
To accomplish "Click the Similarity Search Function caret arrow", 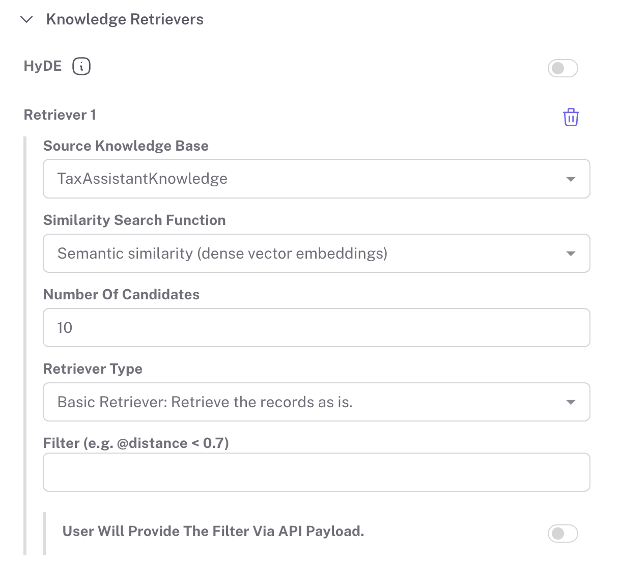I will 571,254.
